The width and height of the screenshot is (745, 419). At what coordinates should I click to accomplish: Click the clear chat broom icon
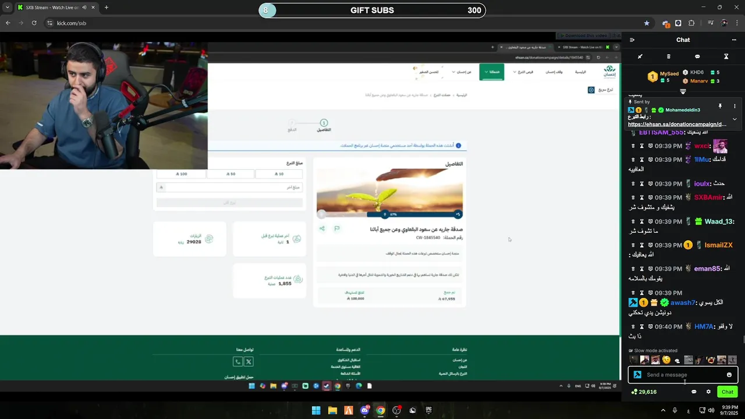[640, 56]
